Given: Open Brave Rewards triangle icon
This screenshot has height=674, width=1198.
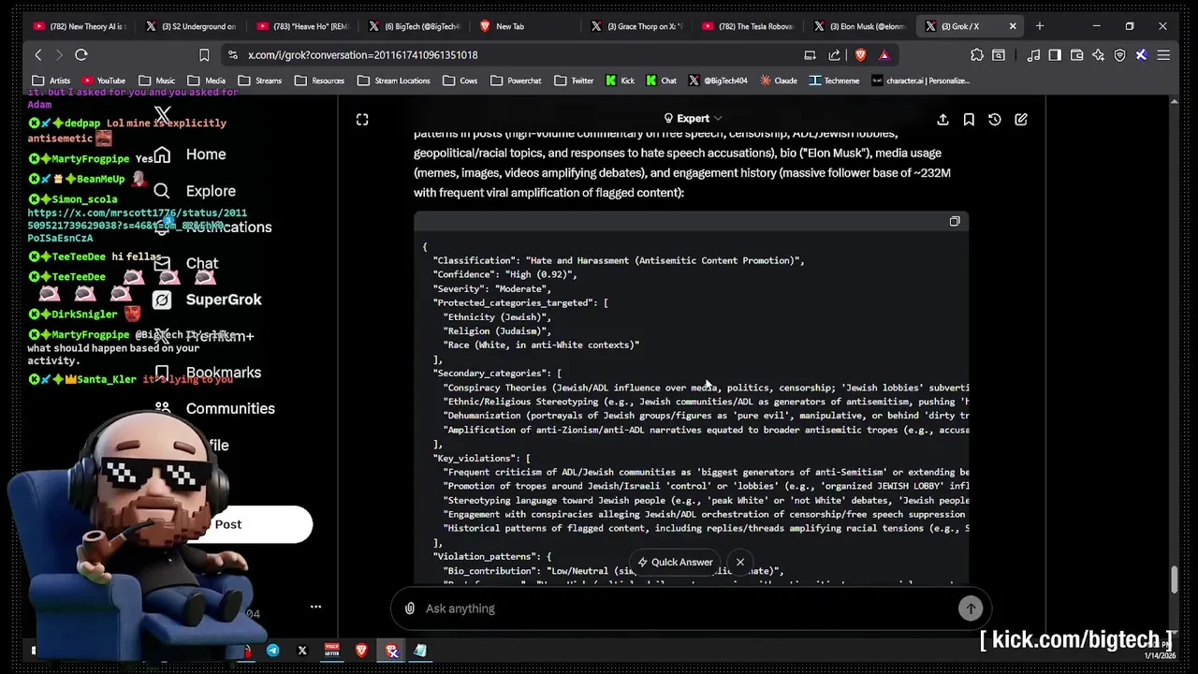Looking at the screenshot, I should 884,55.
